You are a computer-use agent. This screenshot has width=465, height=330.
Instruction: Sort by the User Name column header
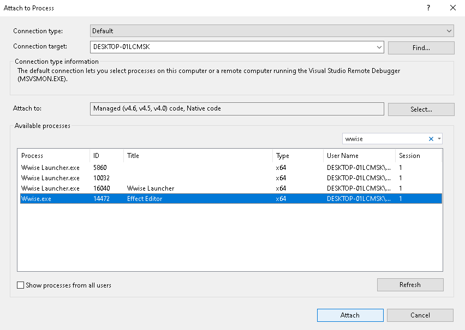tap(360, 156)
